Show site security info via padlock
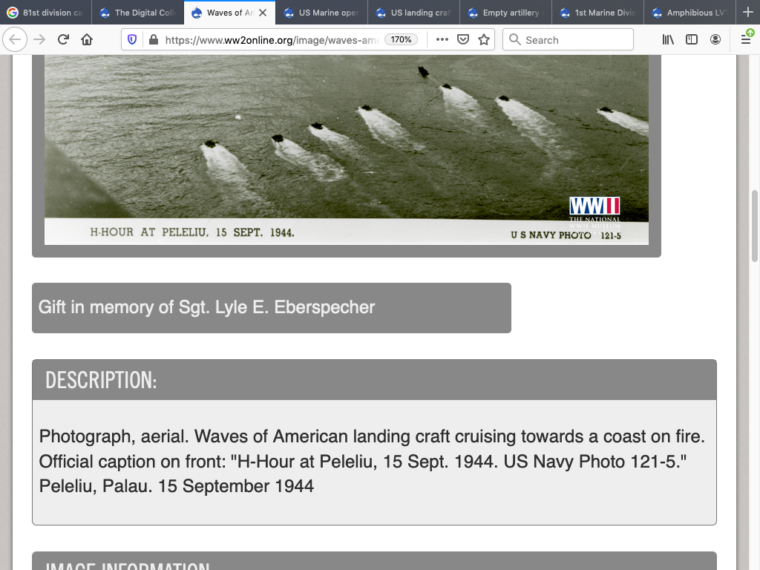 click(154, 39)
